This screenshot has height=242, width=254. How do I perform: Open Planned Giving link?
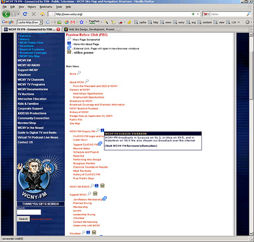[x=83, y=203]
